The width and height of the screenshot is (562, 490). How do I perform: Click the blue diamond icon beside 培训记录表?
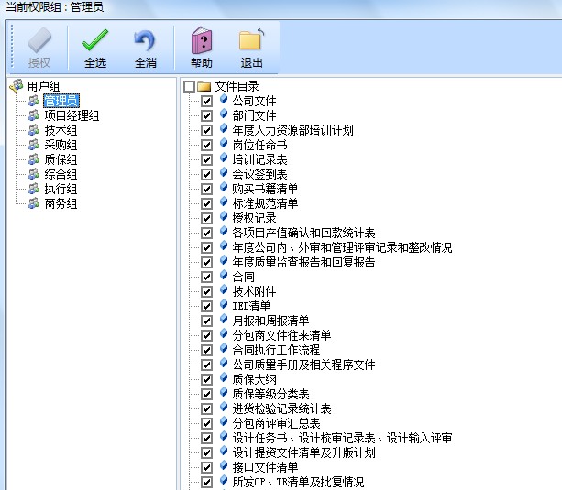[x=224, y=158]
